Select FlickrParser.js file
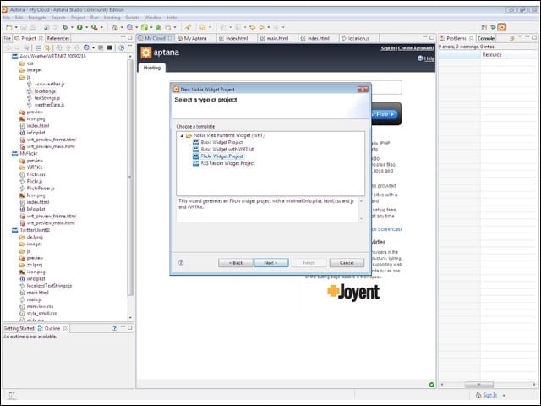This screenshot has height=406, width=541. click(x=37, y=188)
